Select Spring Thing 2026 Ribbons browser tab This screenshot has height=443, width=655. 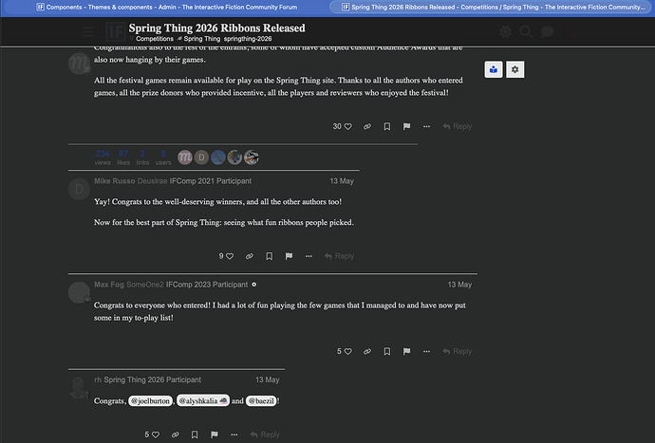[492, 7]
